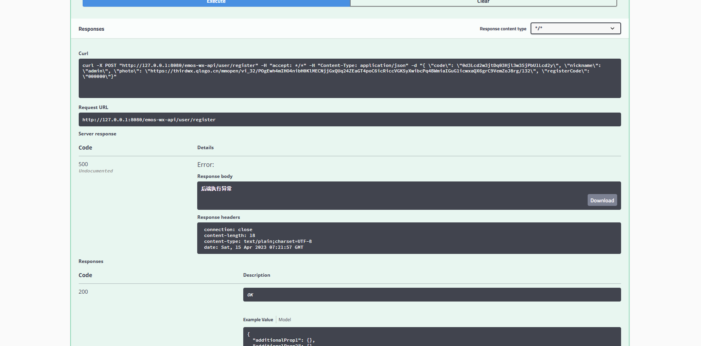Click the content-length: 18 header line
The height and width of the screenshot is (346, 701).
[229, 235]
